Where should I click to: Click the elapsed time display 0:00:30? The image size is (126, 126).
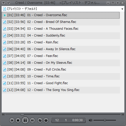click(x=77, y=120)
